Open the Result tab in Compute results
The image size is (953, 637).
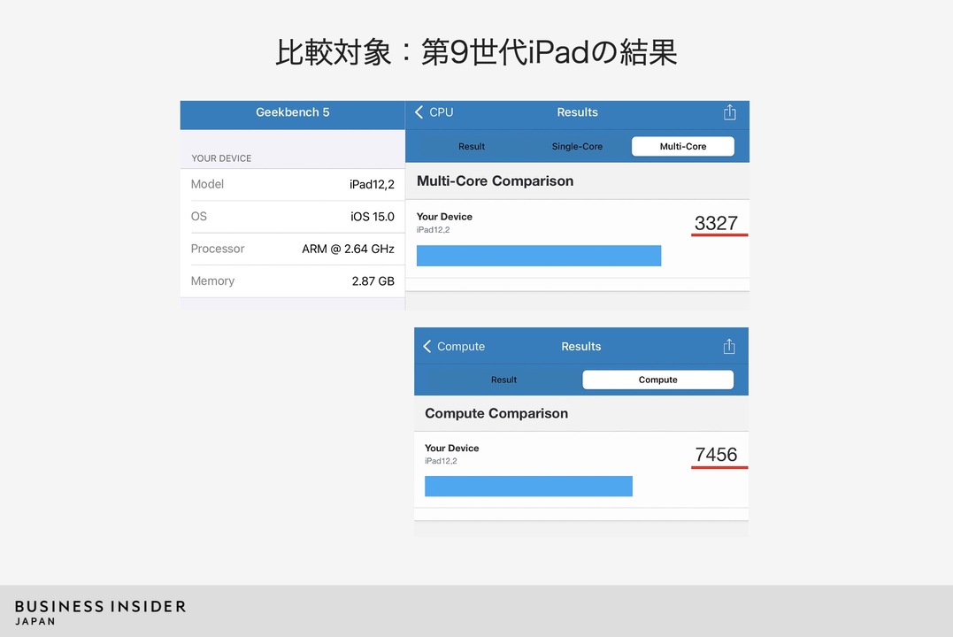pyautogui.click(x=503, y=380)
